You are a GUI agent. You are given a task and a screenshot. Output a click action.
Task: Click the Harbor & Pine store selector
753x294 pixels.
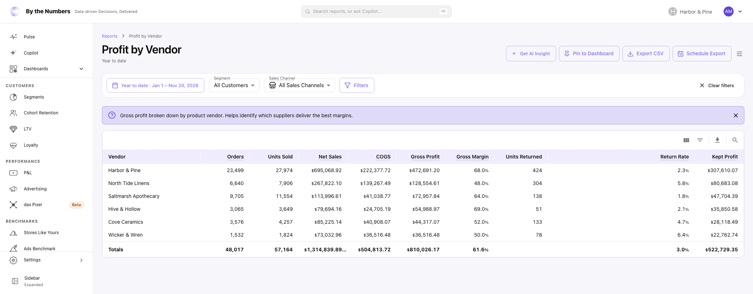pyautogui.click(x=690, y=11)
